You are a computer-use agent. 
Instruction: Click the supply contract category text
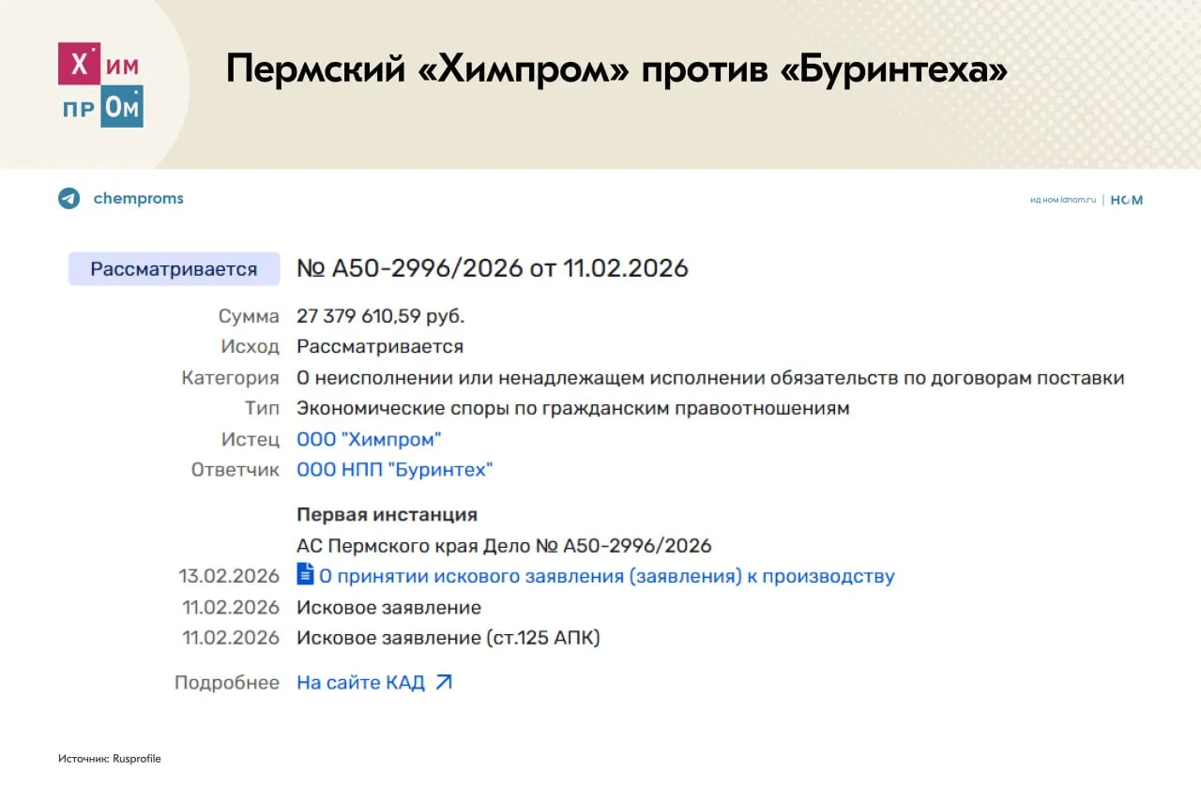pos(709,378)
